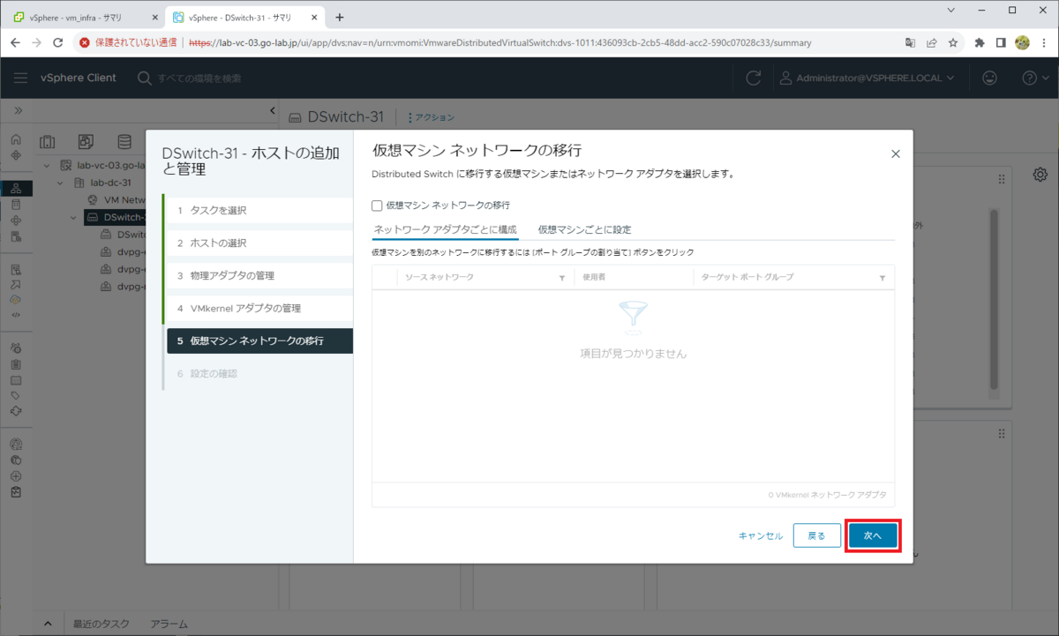The image size is (1059, 636).
Task: Open the アクション menu for DSwitch-31
Action: pos(432,117)
